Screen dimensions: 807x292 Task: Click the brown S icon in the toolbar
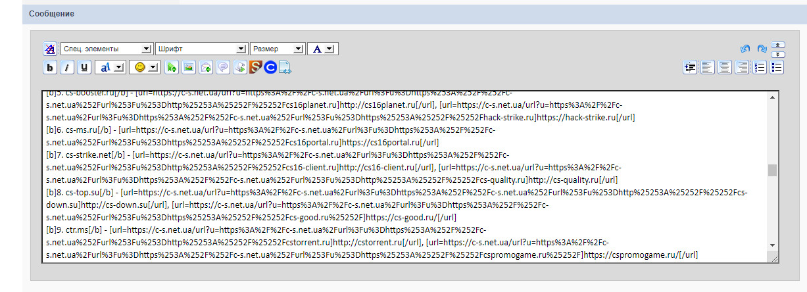(256, 67)
